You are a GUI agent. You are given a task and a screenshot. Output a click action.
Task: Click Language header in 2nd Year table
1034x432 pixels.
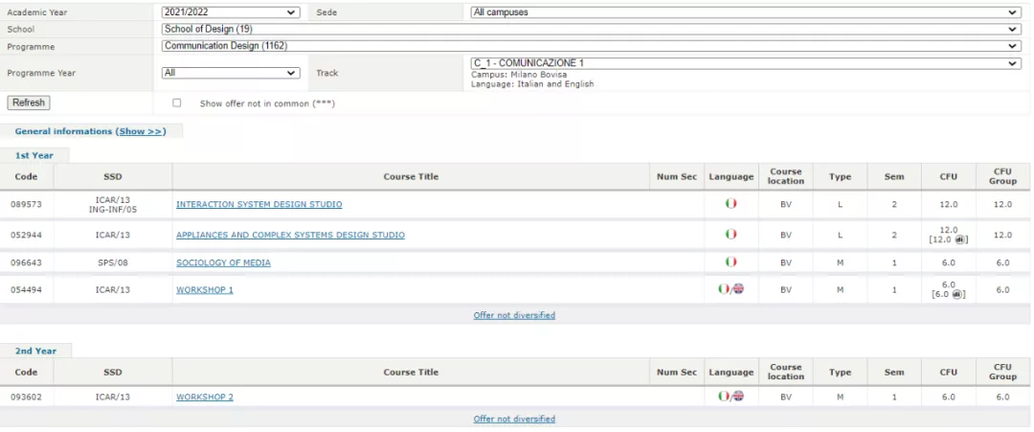coord(731,372)
